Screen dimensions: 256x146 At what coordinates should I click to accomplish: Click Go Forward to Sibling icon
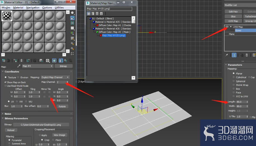(70, 61)
